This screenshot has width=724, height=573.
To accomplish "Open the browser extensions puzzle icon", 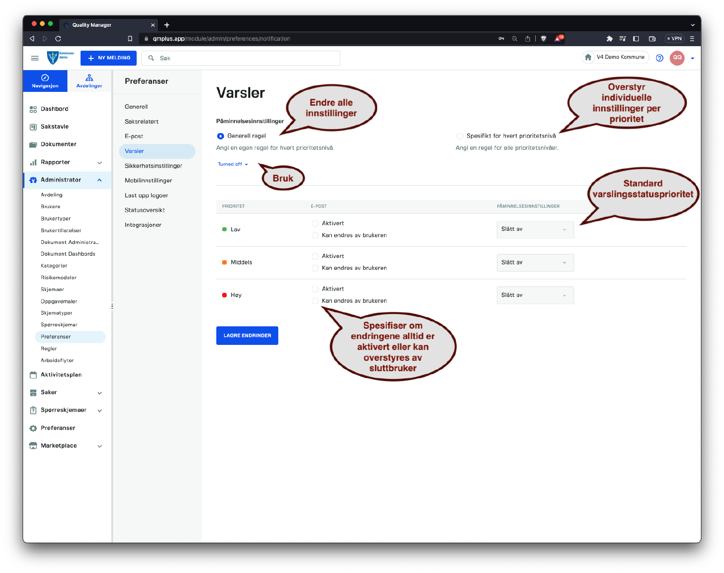I will pyautogui.click(x=610, y=38).
